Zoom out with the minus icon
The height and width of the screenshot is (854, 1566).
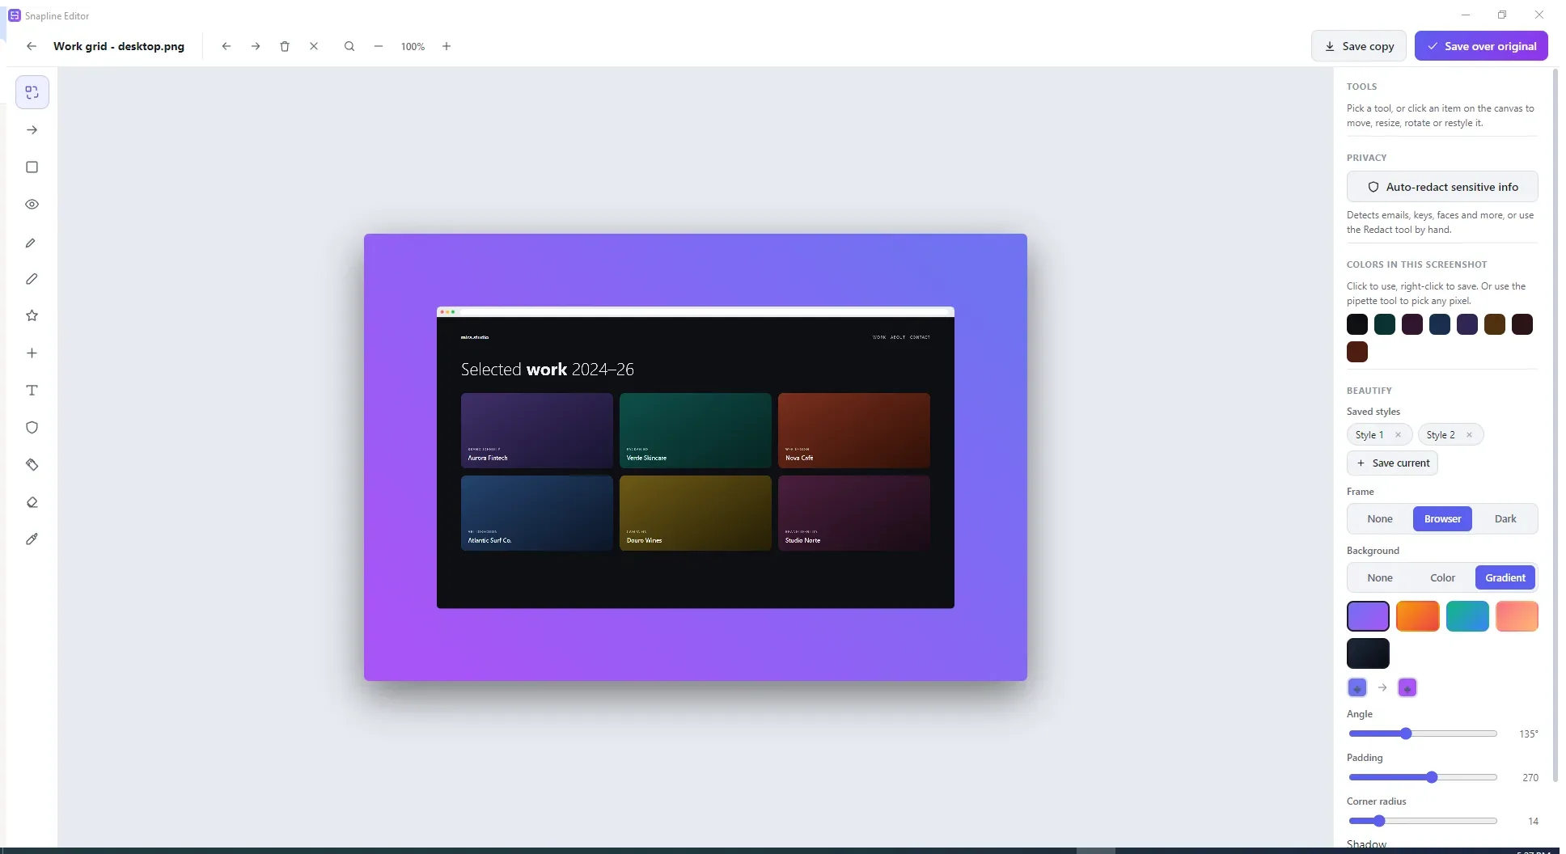379,46
